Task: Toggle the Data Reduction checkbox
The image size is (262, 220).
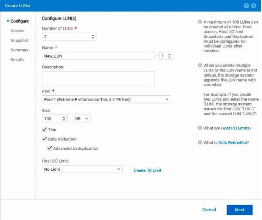Action: point(44,139)
